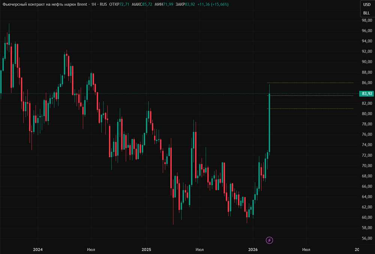Click the 58,00 price axis label
The height and width of the screenshot is (254, 375).
pyautogui.click(x=367, y=228)
